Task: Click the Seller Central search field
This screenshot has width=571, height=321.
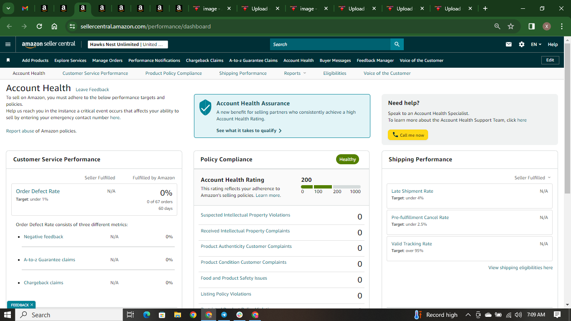Action: (330, 44)
